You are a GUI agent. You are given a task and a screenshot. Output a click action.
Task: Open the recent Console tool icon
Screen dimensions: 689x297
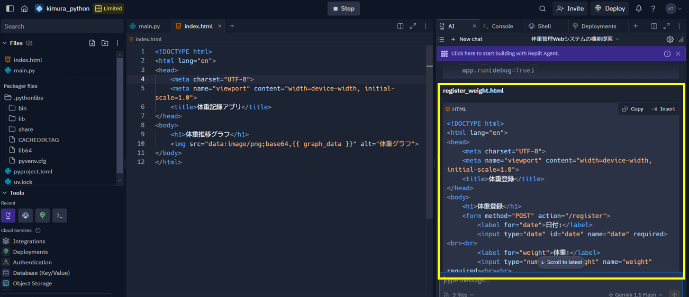tap(60, 216)
